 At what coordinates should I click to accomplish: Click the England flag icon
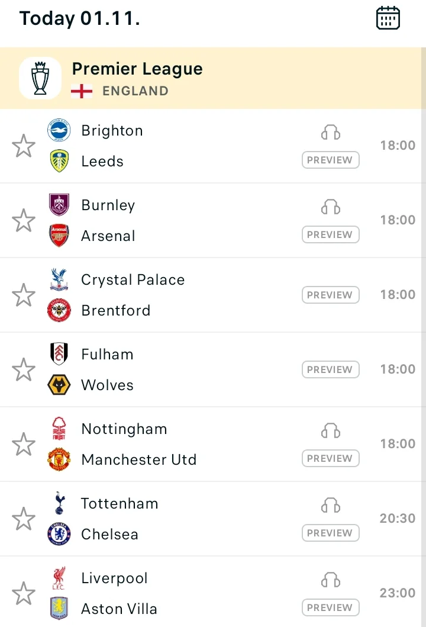pyautogui.click(x=82, y=91)
